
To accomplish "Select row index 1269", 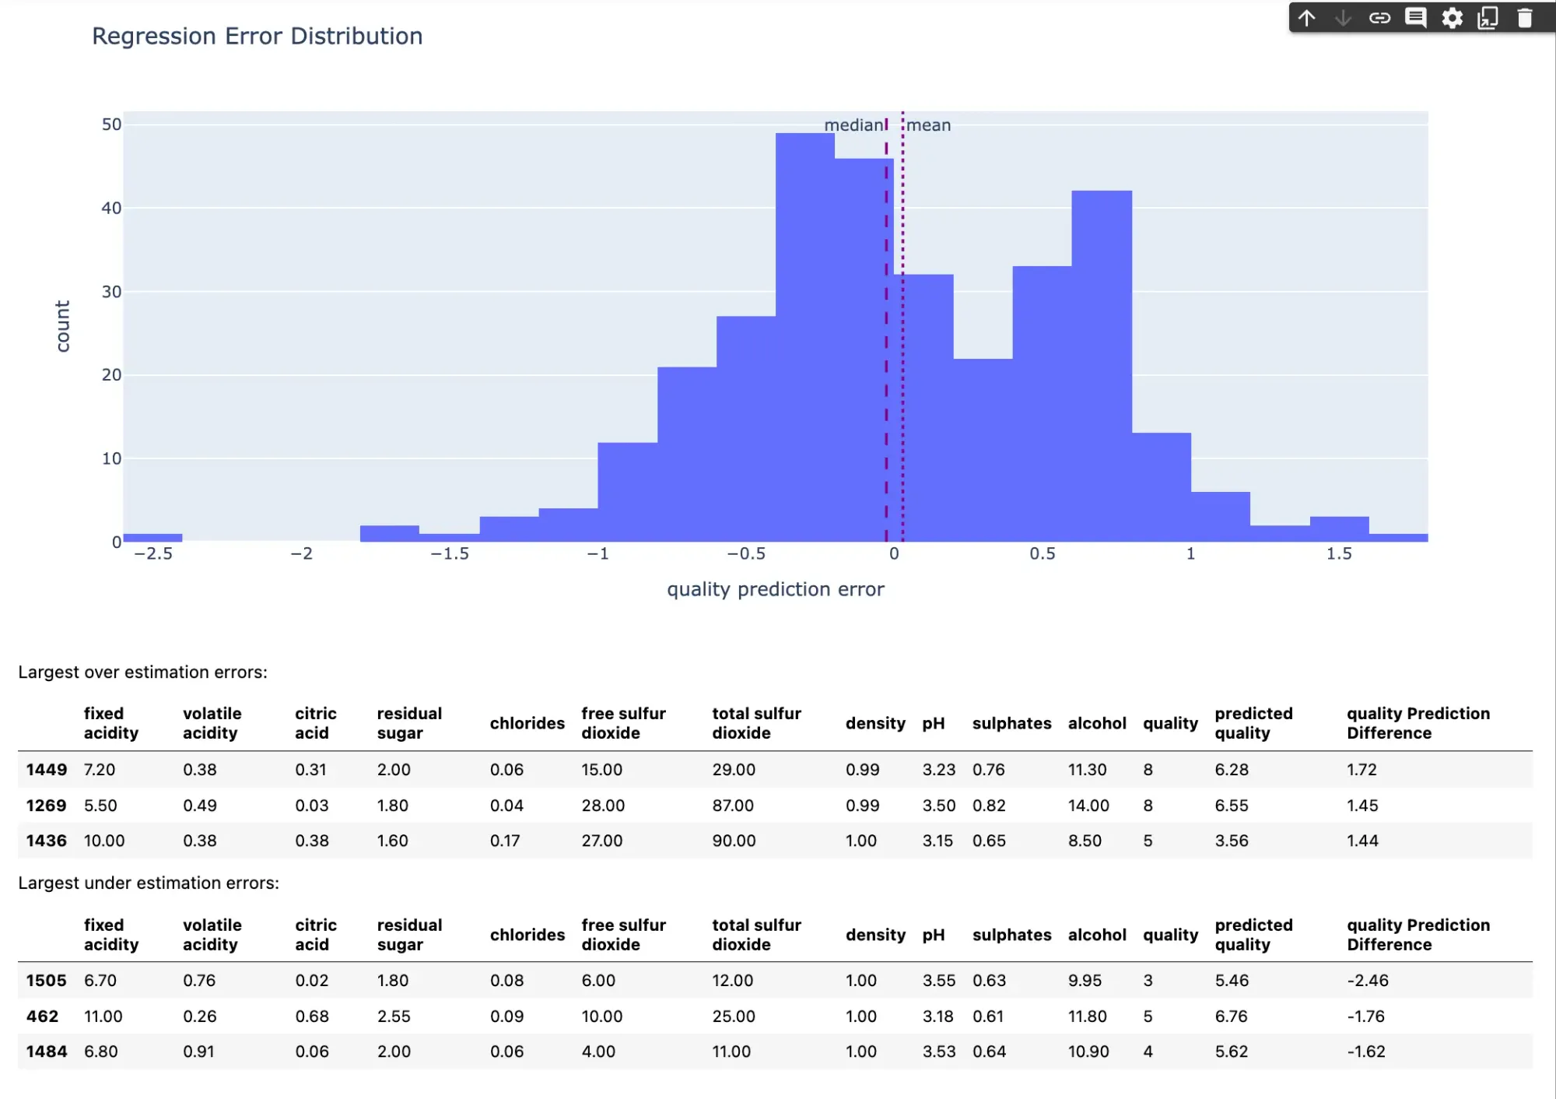I will 46,805.
